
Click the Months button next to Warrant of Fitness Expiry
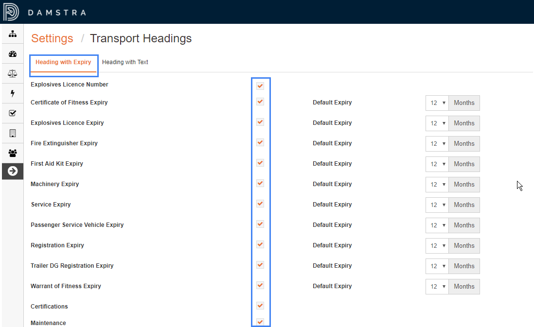tap(464, 286)
